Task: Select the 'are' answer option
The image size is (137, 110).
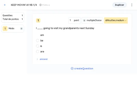Action: click(38, 52)
